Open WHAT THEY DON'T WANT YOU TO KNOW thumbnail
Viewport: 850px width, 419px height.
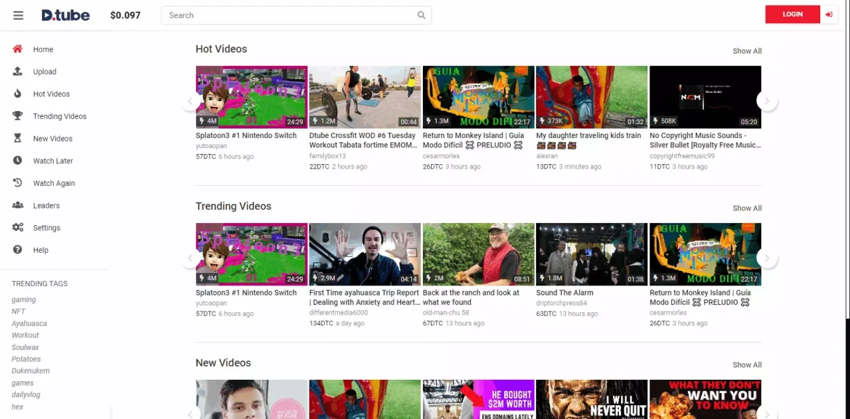point(705,399)
